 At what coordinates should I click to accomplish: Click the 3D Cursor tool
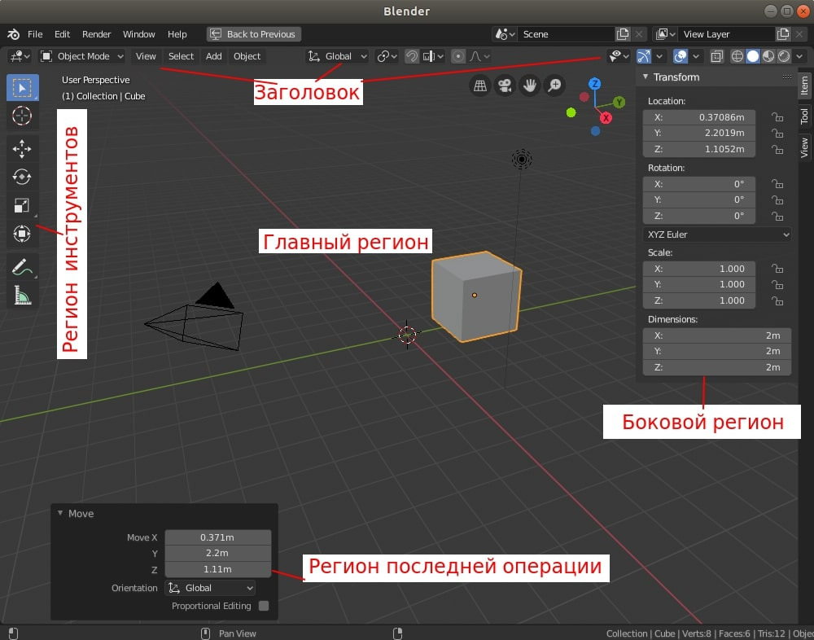[x=22, y=116]
